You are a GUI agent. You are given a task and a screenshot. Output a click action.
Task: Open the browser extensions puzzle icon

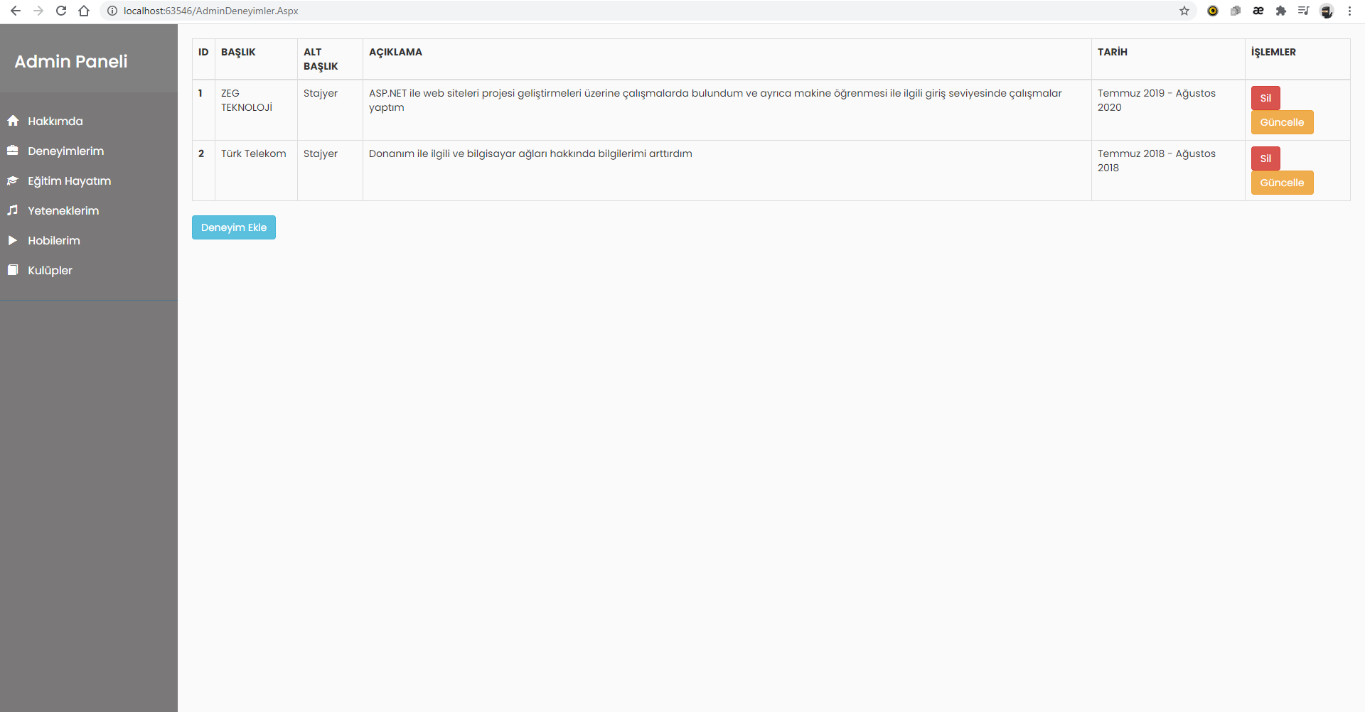(1281, 11)
